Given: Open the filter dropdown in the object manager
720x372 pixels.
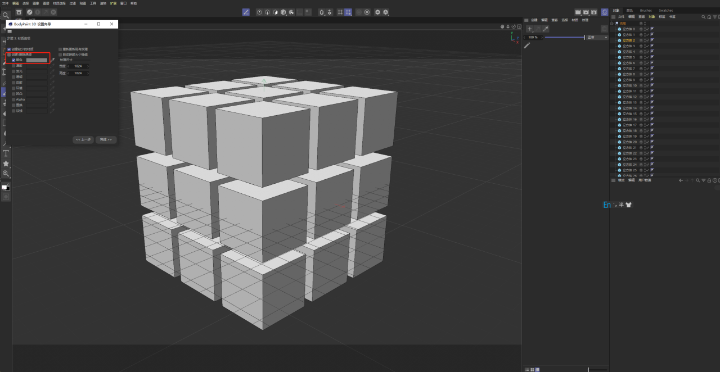Looking at the screenshot, I should coord(714,17).
